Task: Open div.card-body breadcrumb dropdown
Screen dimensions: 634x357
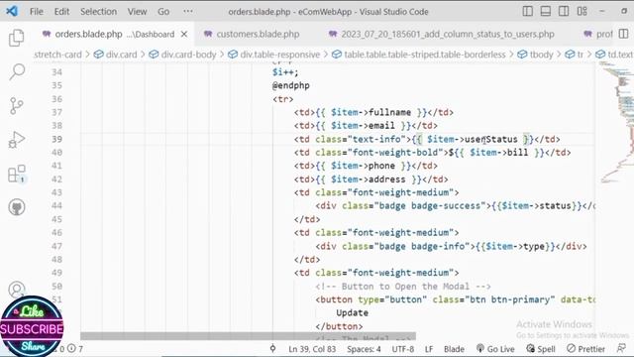Action: 182,55
